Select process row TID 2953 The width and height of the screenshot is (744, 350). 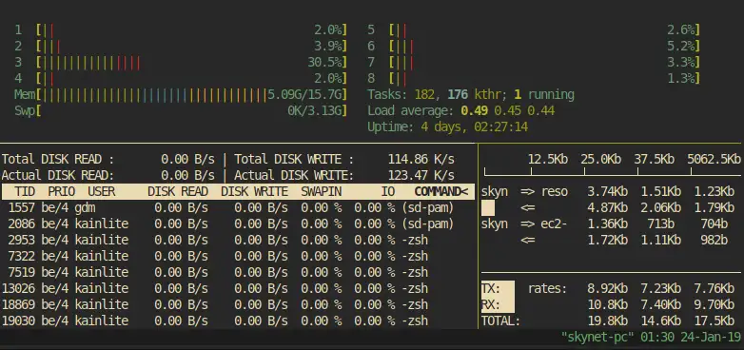pyautogui.click(x=237, y=240)
